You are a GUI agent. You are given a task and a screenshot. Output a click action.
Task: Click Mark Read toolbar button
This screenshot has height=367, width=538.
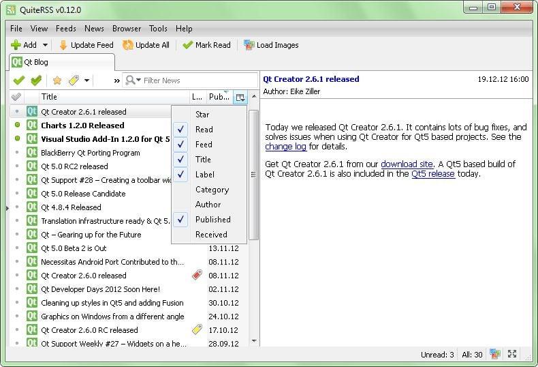coord(206,45)
